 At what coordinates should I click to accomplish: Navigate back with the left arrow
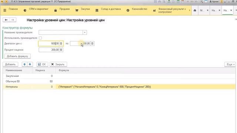6,20
